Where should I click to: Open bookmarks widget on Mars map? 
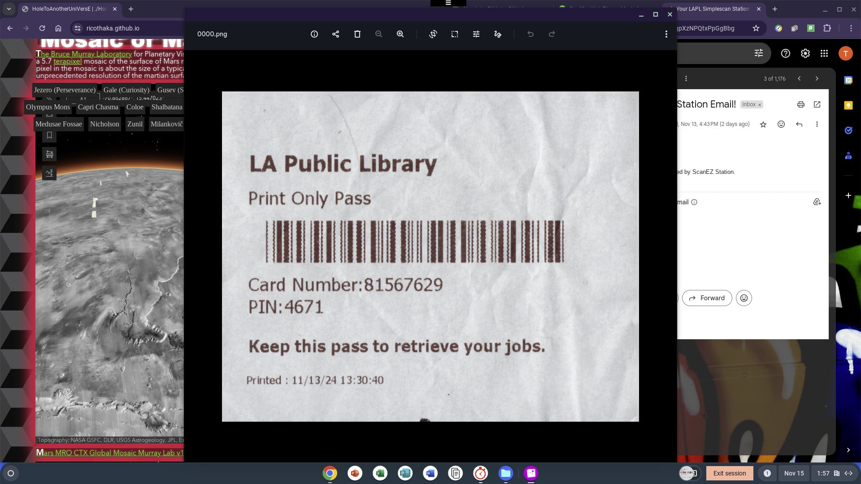(x=49, y=135)
